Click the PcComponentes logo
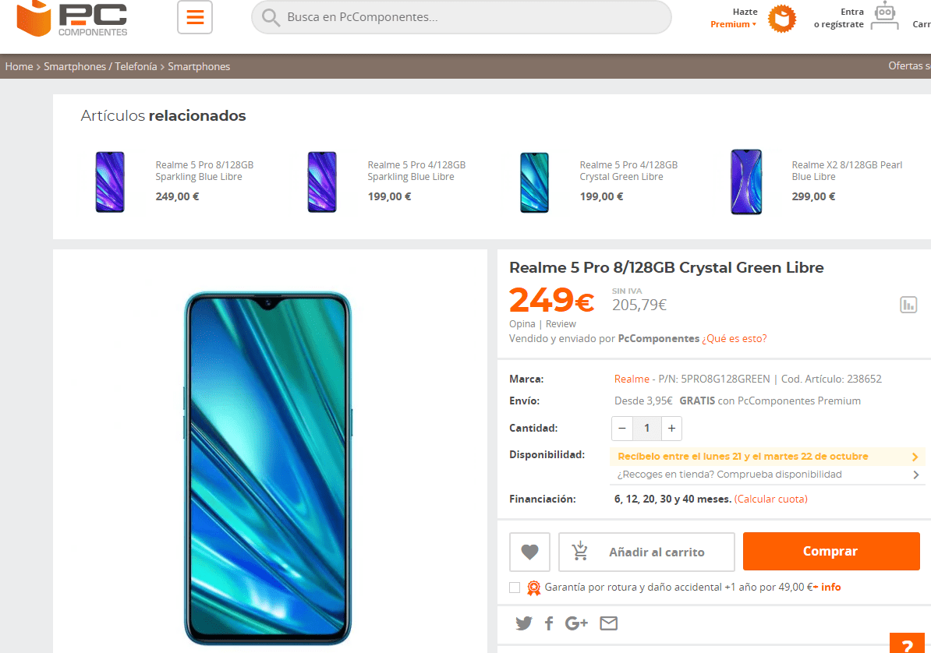 pyautogui.click(x=72, y=19)
